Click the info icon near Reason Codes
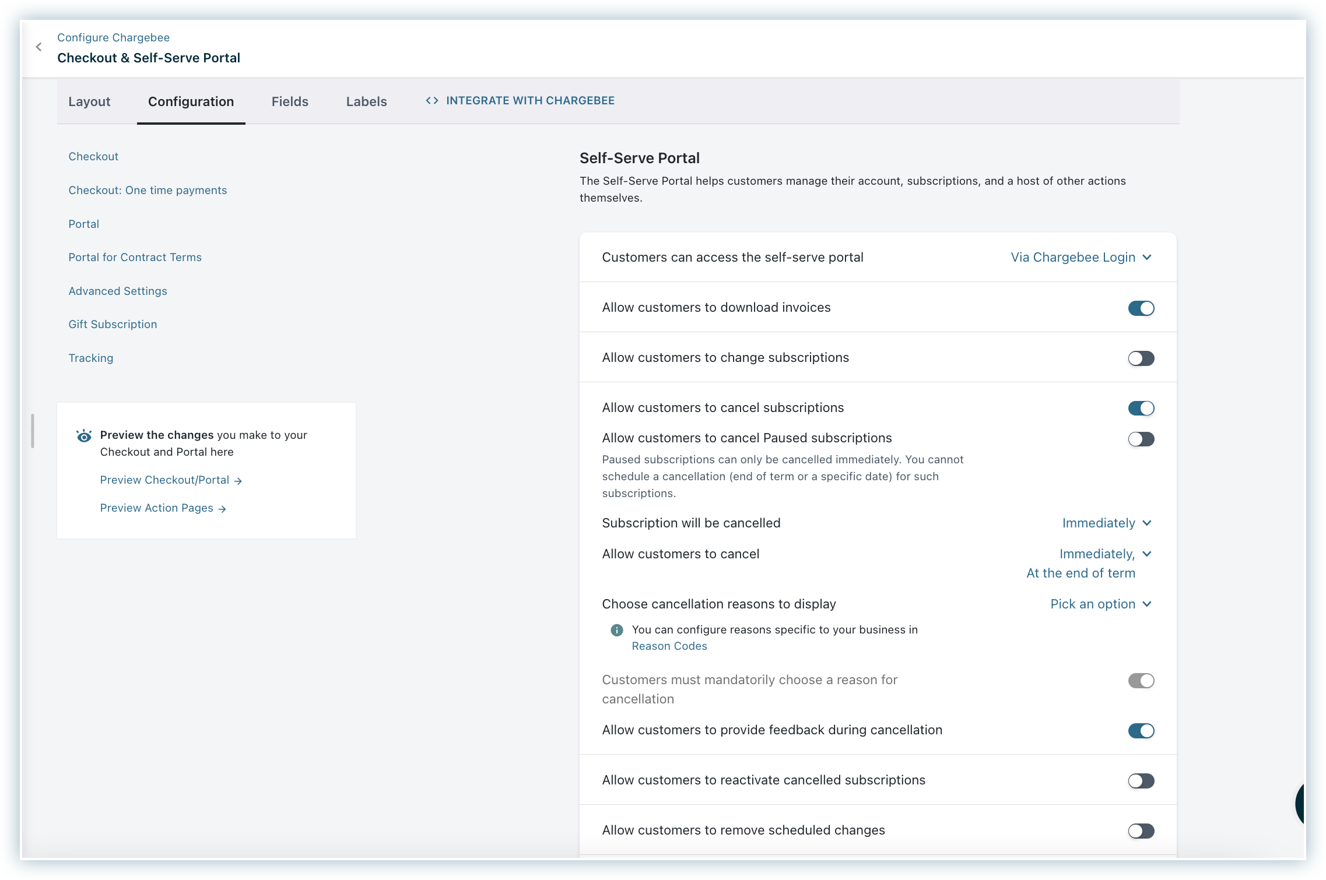The height and width of the screenshot is (880, 1326). point(616,630)
